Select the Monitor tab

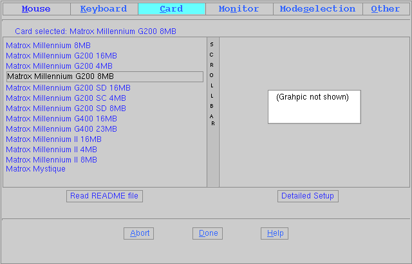click(239, 9)
